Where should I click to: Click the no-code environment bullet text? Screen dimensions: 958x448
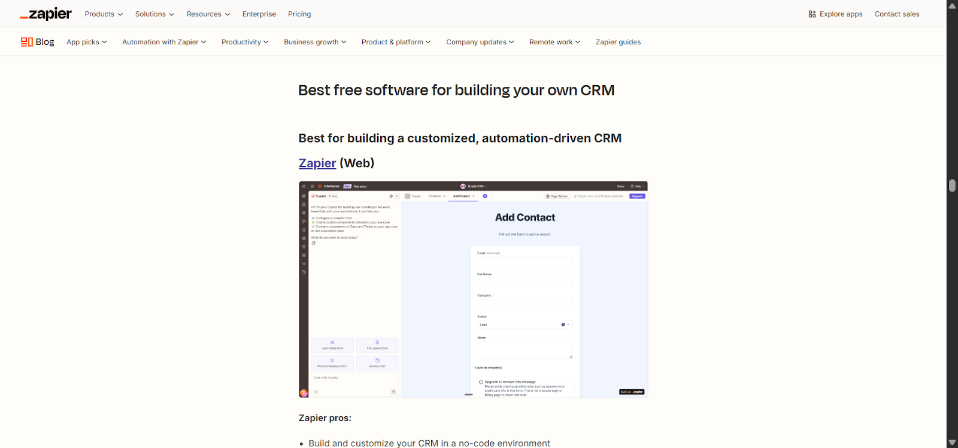(429, 443)
